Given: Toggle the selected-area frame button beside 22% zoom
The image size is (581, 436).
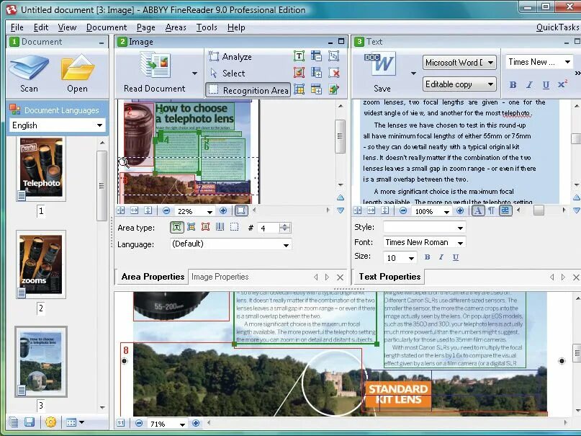Looking at the screenshot, I should tap(241, 210).
